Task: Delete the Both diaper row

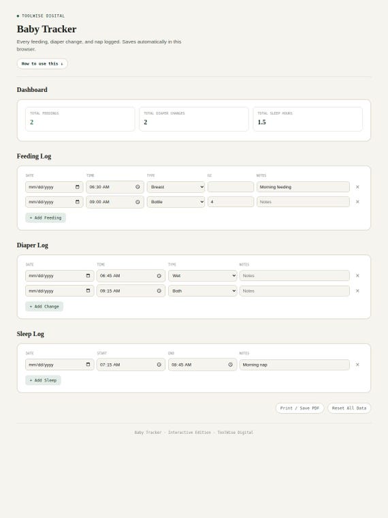Action: point(357,291)
